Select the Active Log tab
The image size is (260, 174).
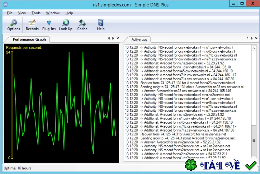139,39
